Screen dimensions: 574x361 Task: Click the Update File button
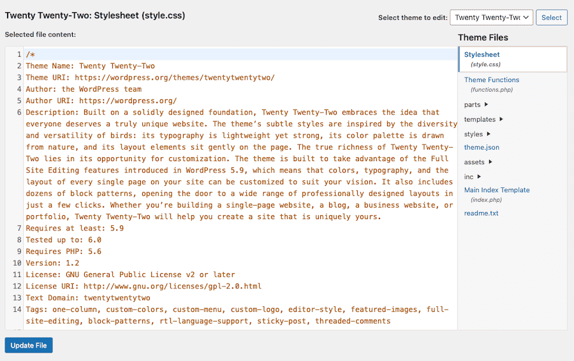[29, 345]
